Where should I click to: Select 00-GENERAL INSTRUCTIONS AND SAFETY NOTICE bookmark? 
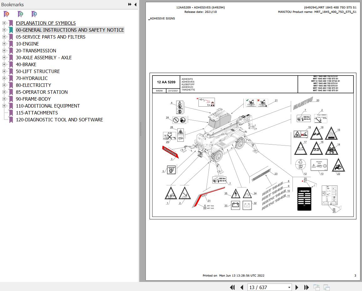70,30
